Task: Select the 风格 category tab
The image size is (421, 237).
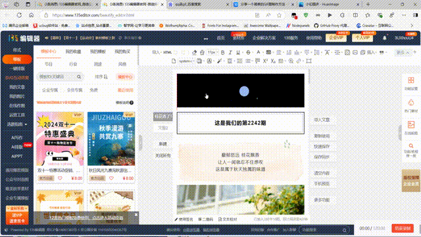Action: [x=122, y=65]
